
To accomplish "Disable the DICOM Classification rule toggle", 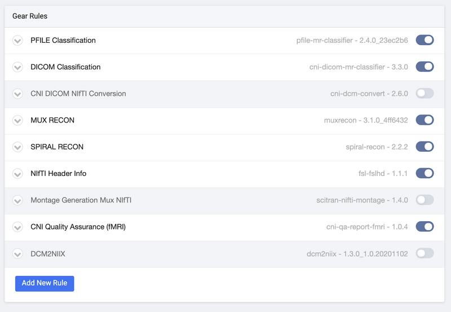I will [425, 67].
